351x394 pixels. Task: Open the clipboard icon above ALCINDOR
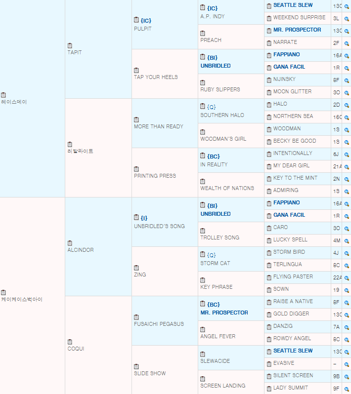[x=70, y=243]
